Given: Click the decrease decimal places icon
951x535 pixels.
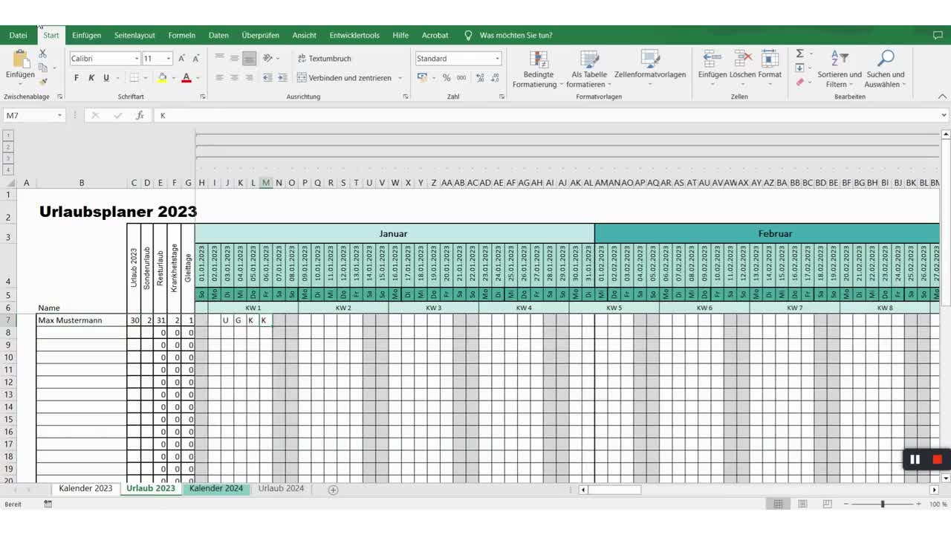Looking at the screenshot, I should [x=495, y=78].
